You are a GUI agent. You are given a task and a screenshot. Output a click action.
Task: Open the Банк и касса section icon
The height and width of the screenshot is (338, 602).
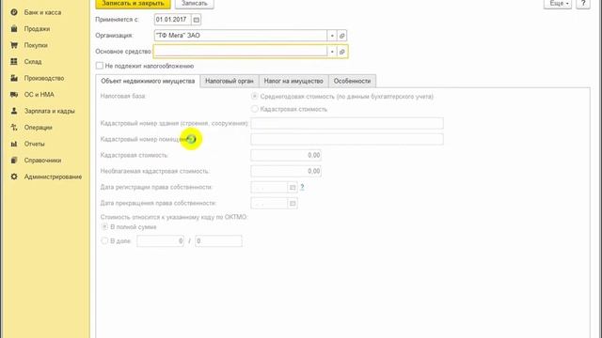coord(14,12)
